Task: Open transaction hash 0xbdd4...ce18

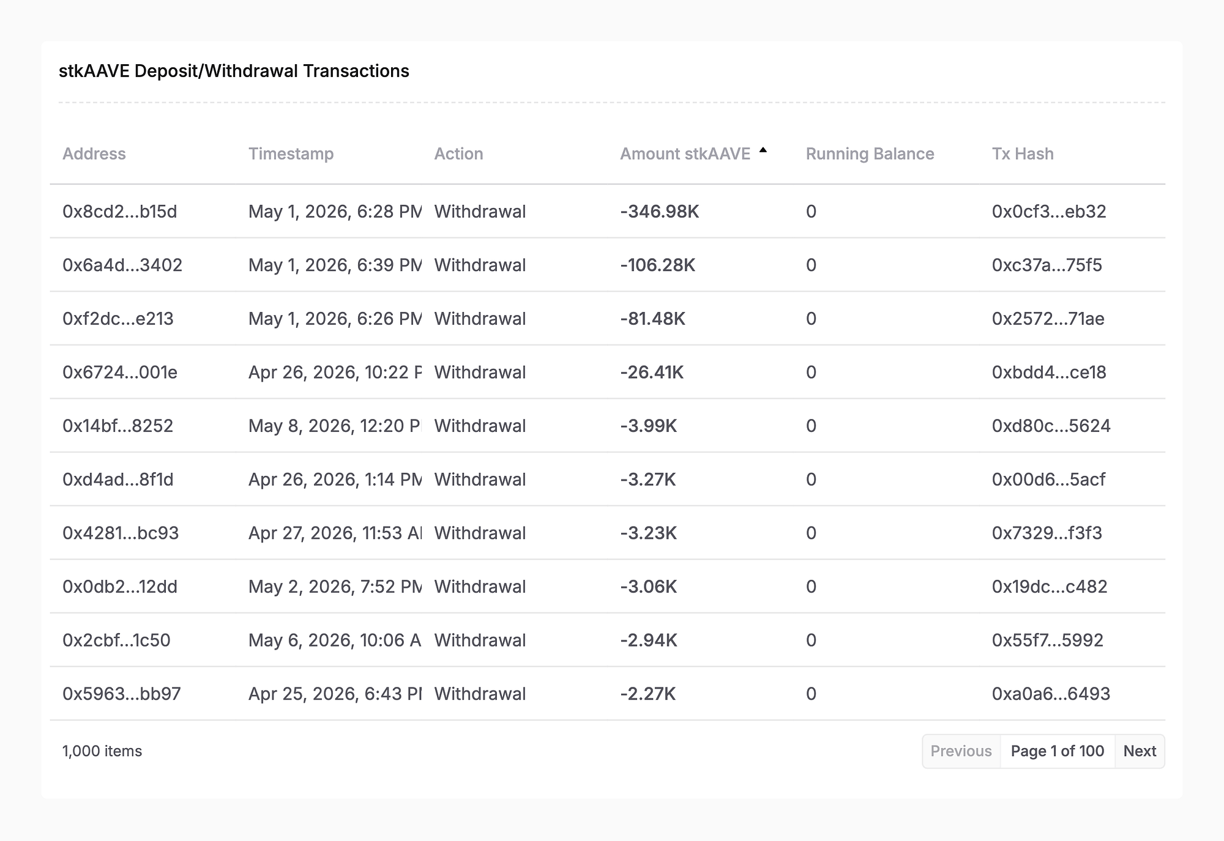Action: 1049,372
